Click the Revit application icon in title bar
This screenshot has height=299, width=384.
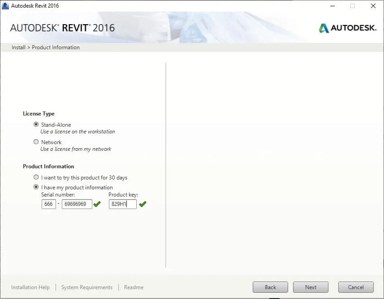click(5, 5)
